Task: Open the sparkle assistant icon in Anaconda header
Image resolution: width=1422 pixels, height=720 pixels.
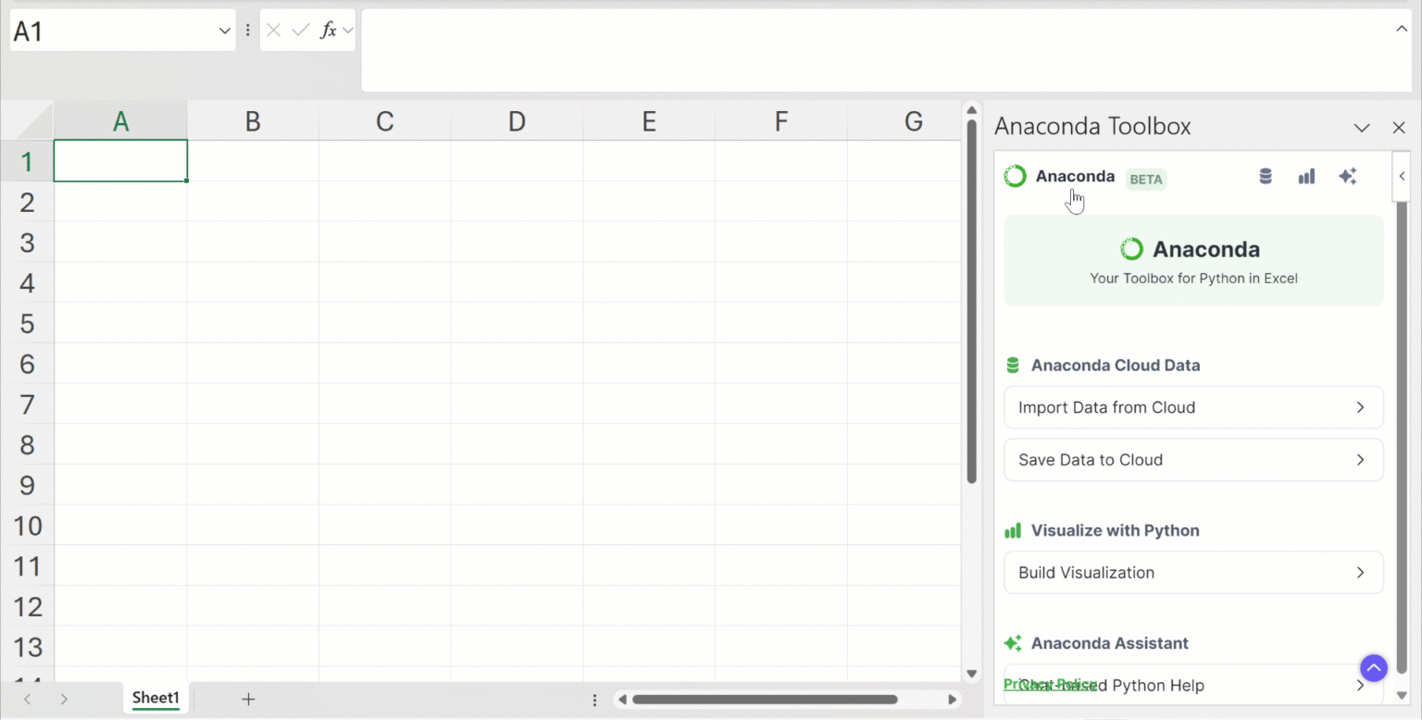Action: [1348, 176]
